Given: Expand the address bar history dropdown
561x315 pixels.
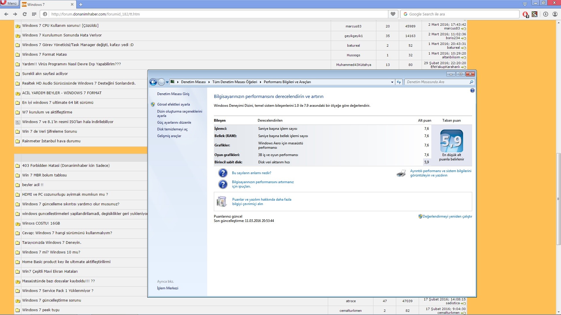Looking at the screenshot, I should [x=392, y=82].
